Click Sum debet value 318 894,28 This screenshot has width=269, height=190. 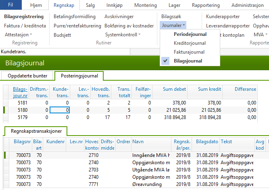coord(170,117)
